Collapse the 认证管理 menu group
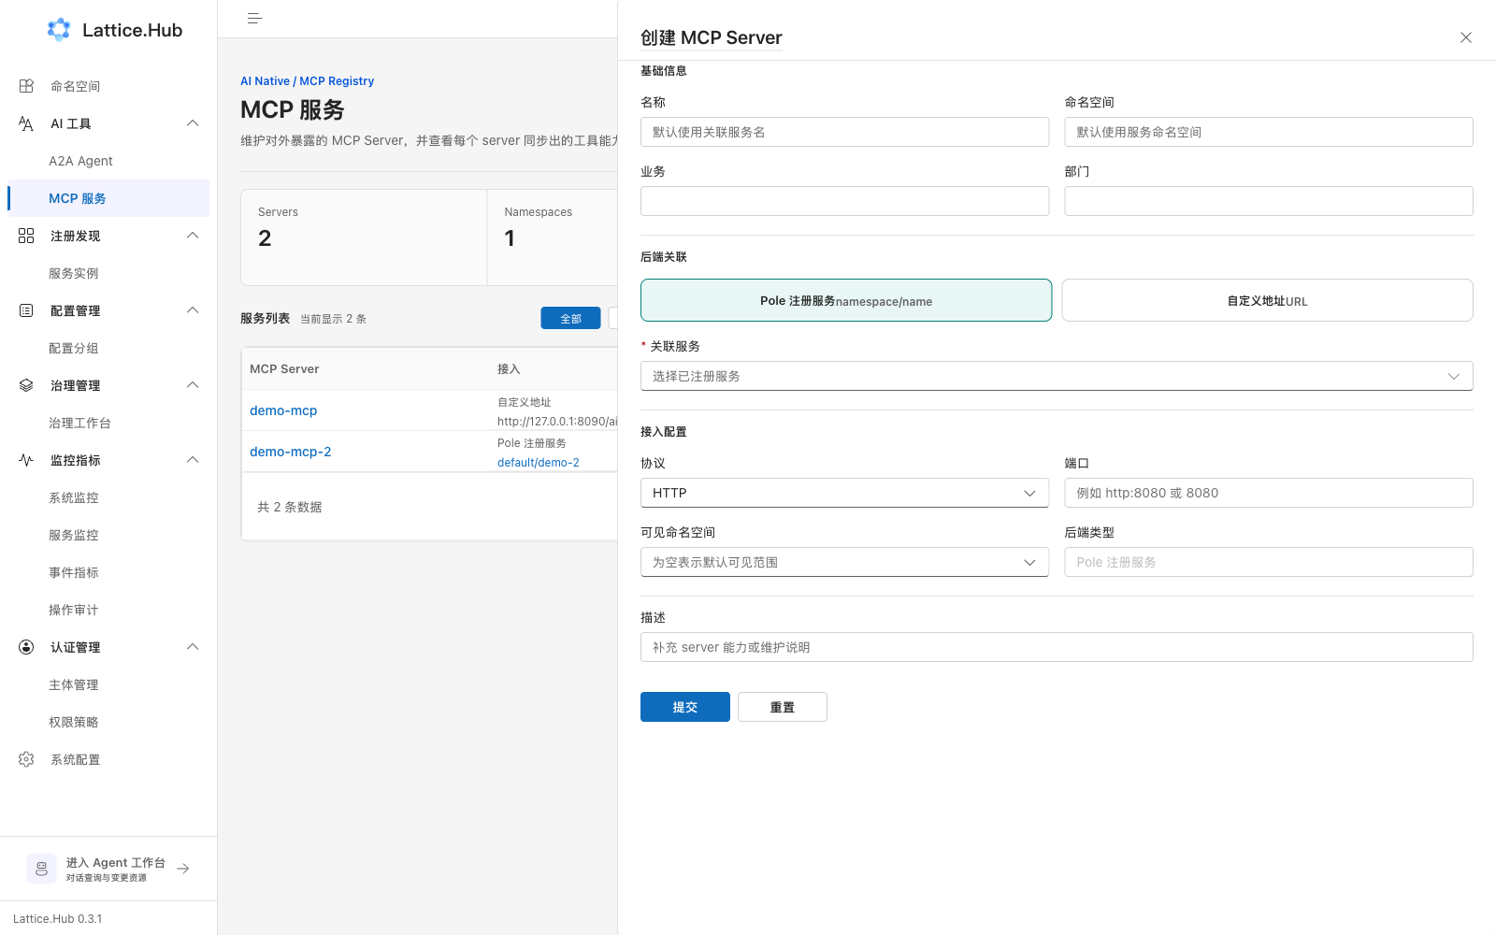1496x935 pixels. pos(193,647)
